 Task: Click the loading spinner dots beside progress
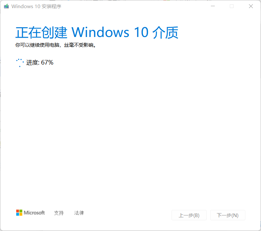click(20, 63)
